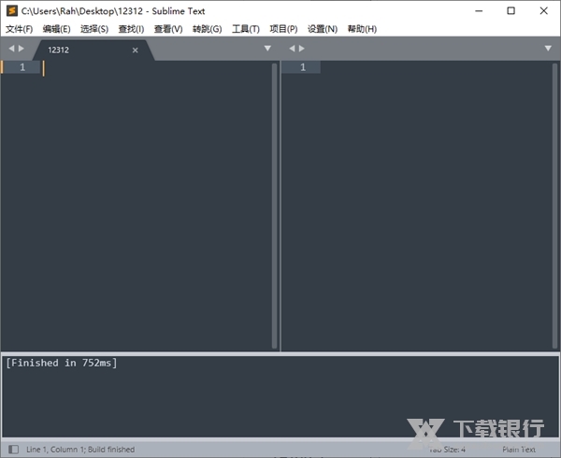Open the 文件(F) menu
This screenshot has width=561, height=458.
coord(19,29)
